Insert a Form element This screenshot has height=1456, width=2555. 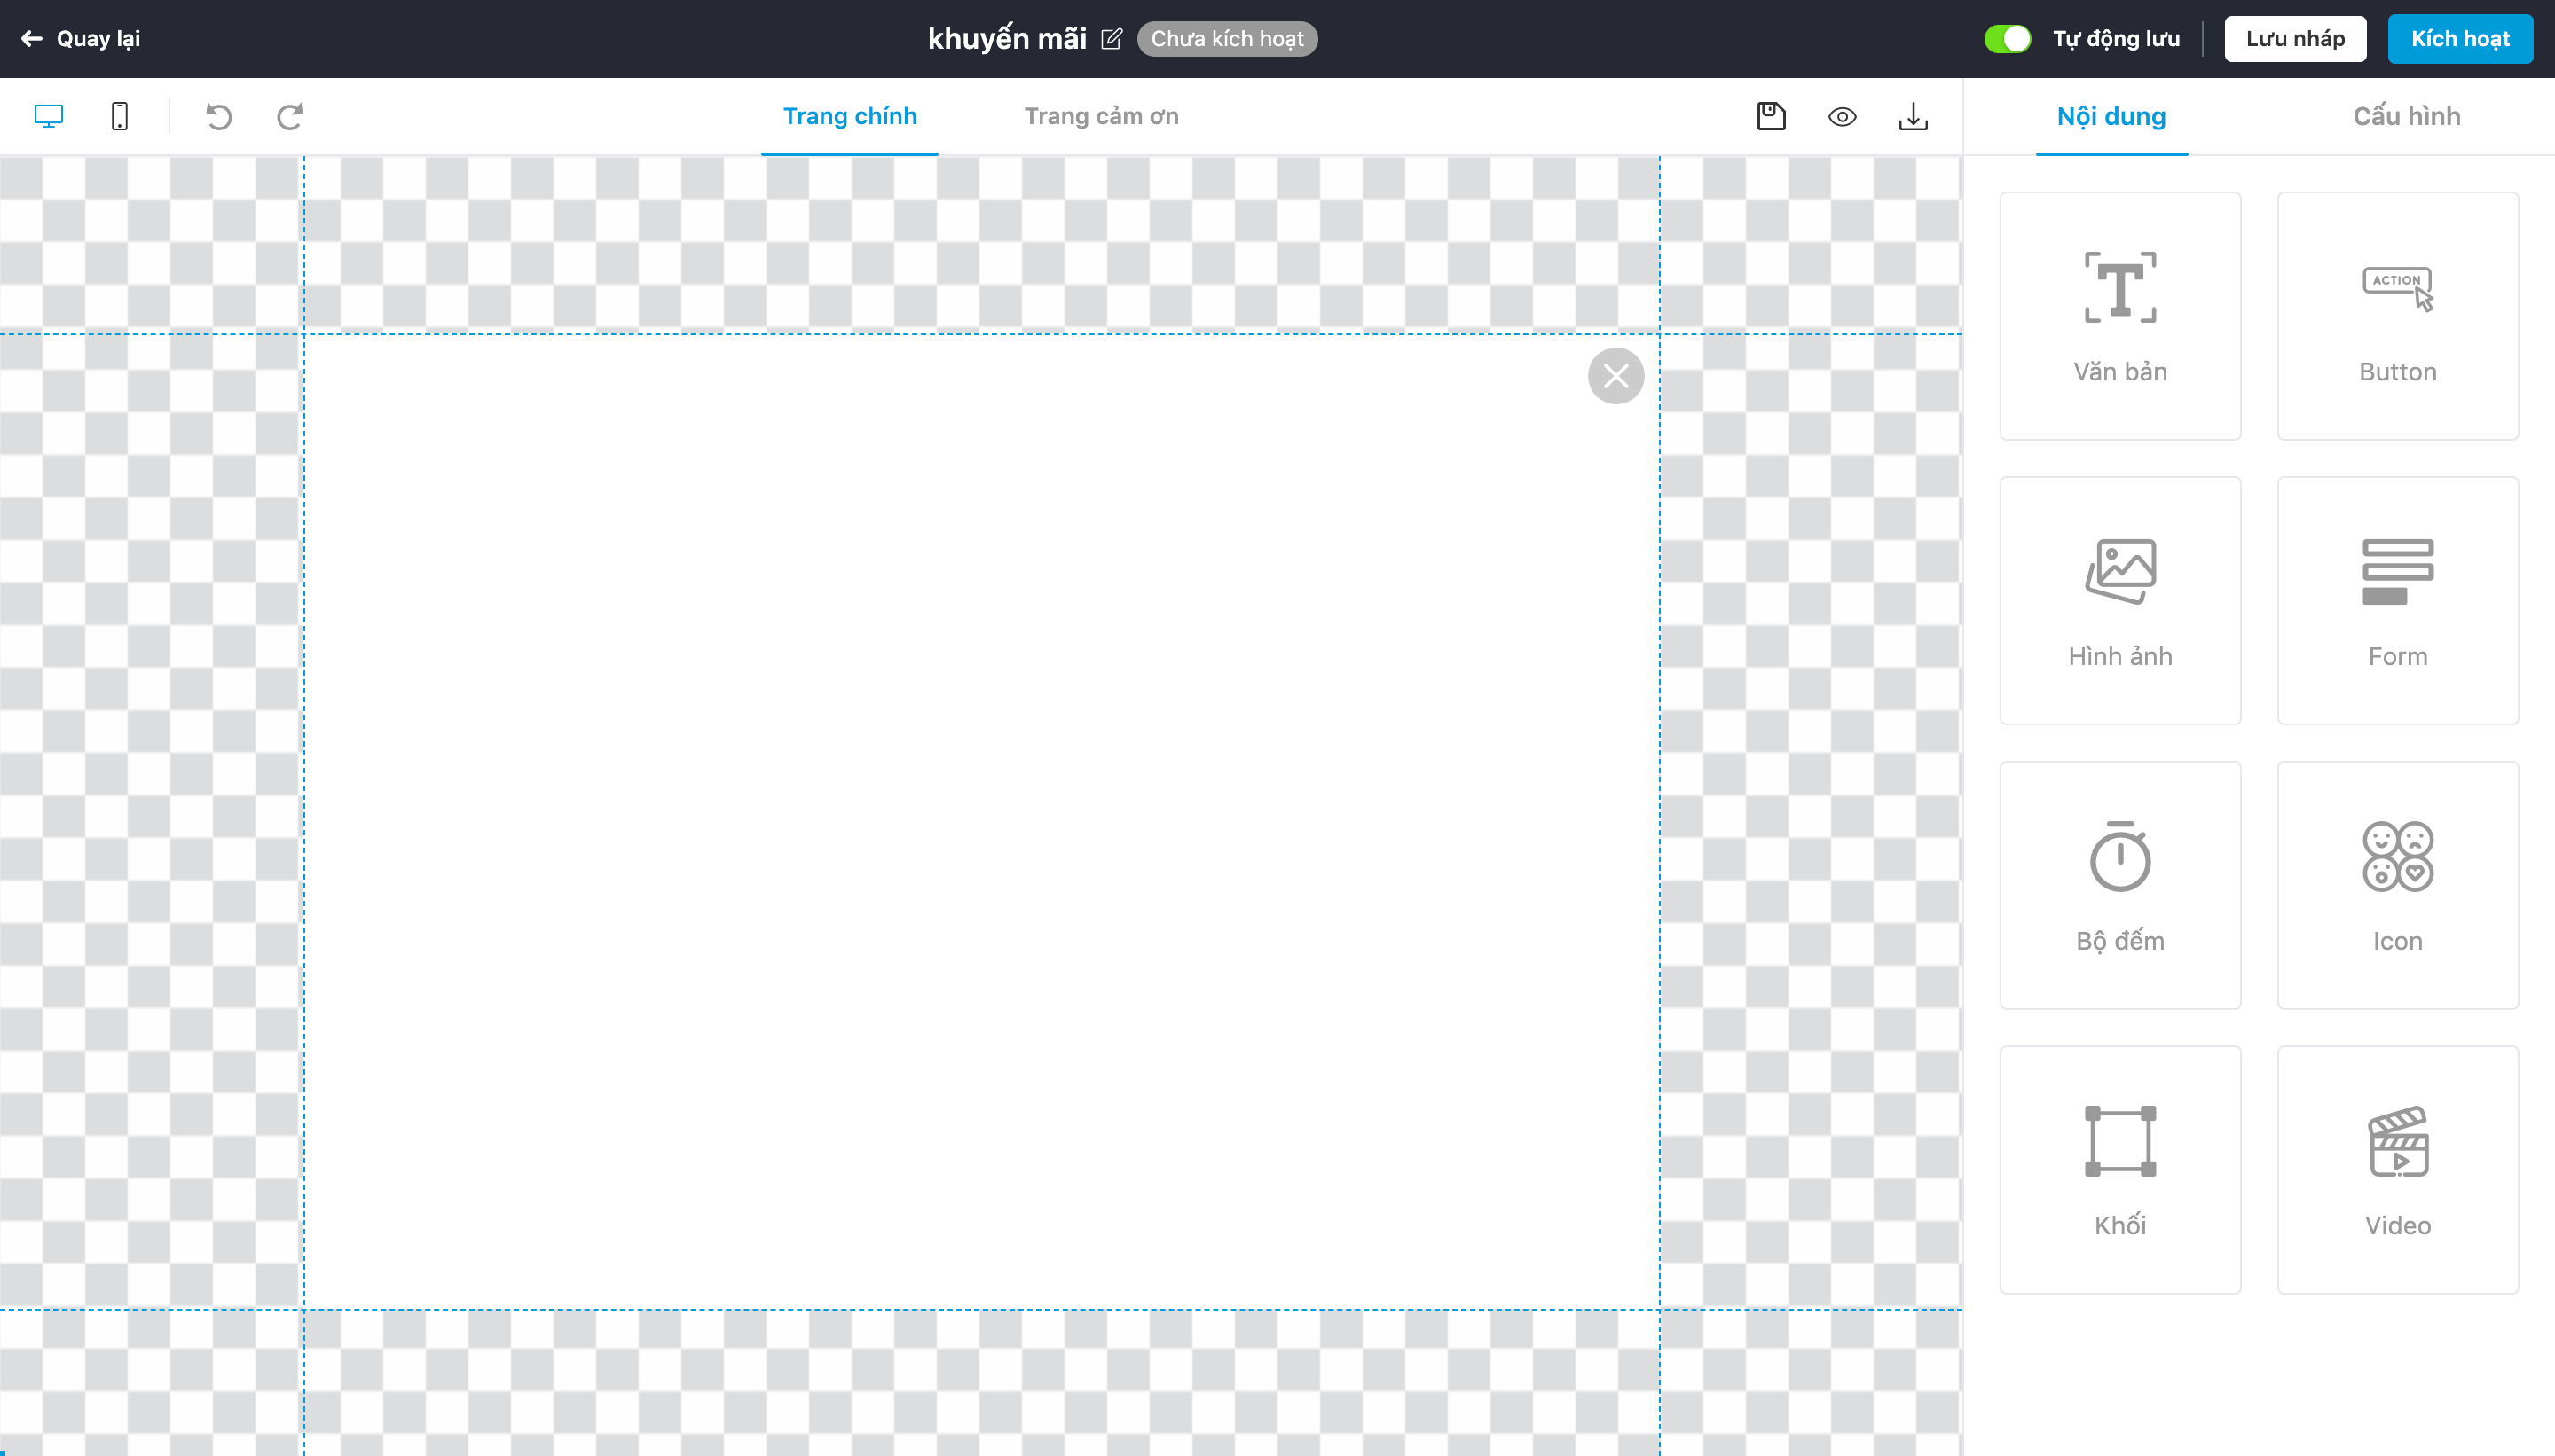point(2397,600)
